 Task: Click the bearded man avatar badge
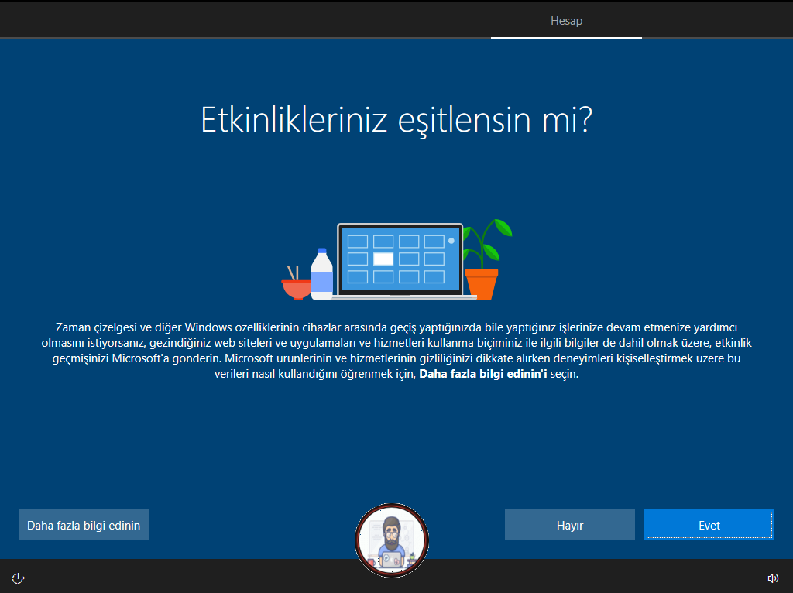click(392, 540)
